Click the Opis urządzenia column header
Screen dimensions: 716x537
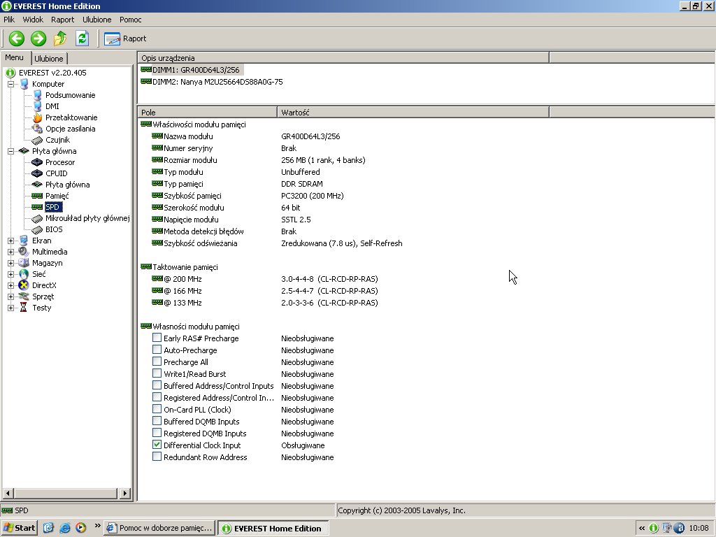(343, 58)
